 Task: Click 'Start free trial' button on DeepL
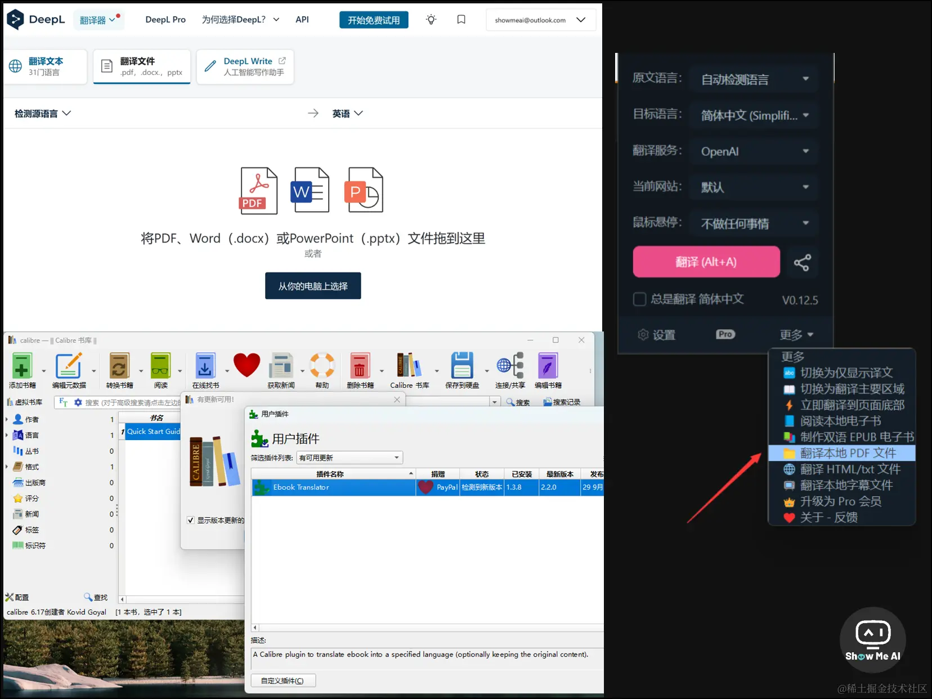pos(374,20)
